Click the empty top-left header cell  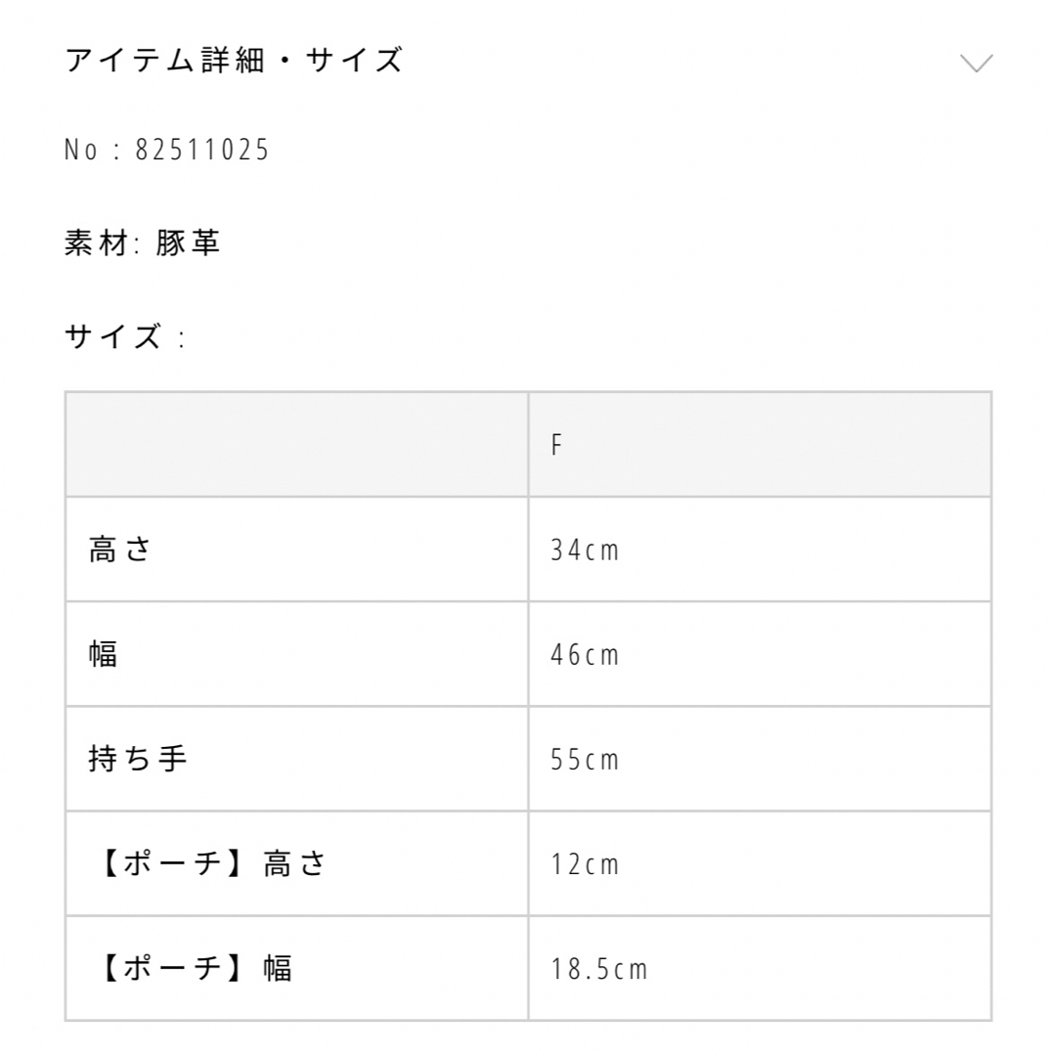click(296, 445)
